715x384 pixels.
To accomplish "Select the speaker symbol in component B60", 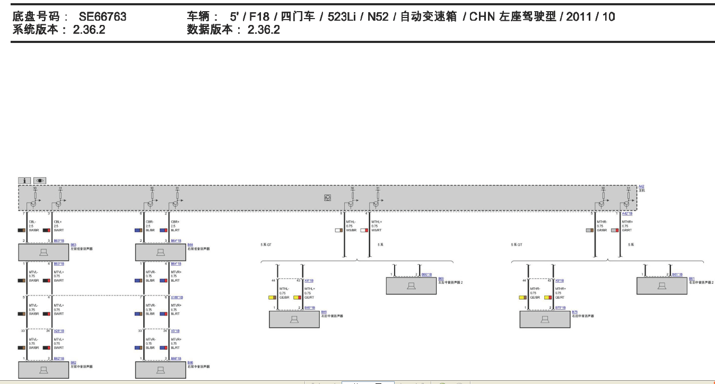I will [x=411, y=286].
